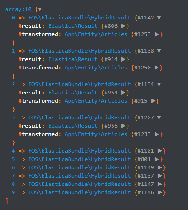Click Elastica\Result class beside #806
Image resolution: width=188 pixels, height=210 pixels.
coord(73,26)
